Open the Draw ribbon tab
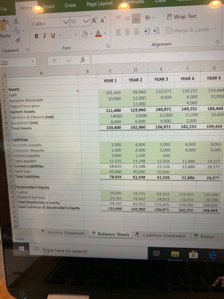 point(70,5)
